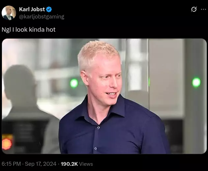
Task: Click the blue verified checkmark badge
Action: click(49, 10)
